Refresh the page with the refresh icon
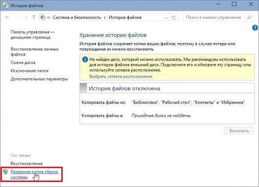The height and width of the screenshot is (187, 259). click(x=174, y=17)
